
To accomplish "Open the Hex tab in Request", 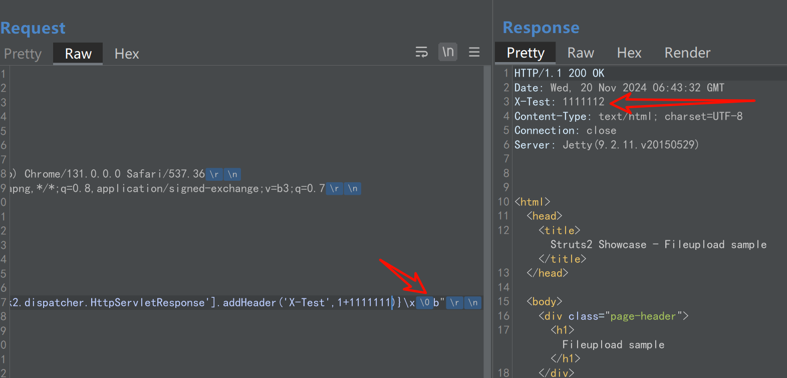I will point(127,54).
